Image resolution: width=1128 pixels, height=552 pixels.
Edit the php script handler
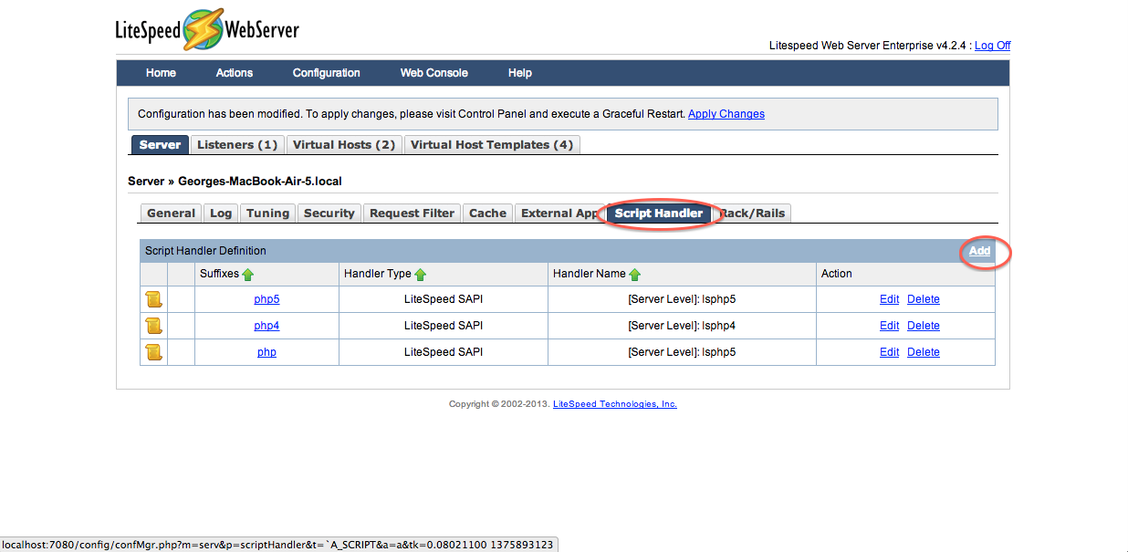(x=889, y=352)
